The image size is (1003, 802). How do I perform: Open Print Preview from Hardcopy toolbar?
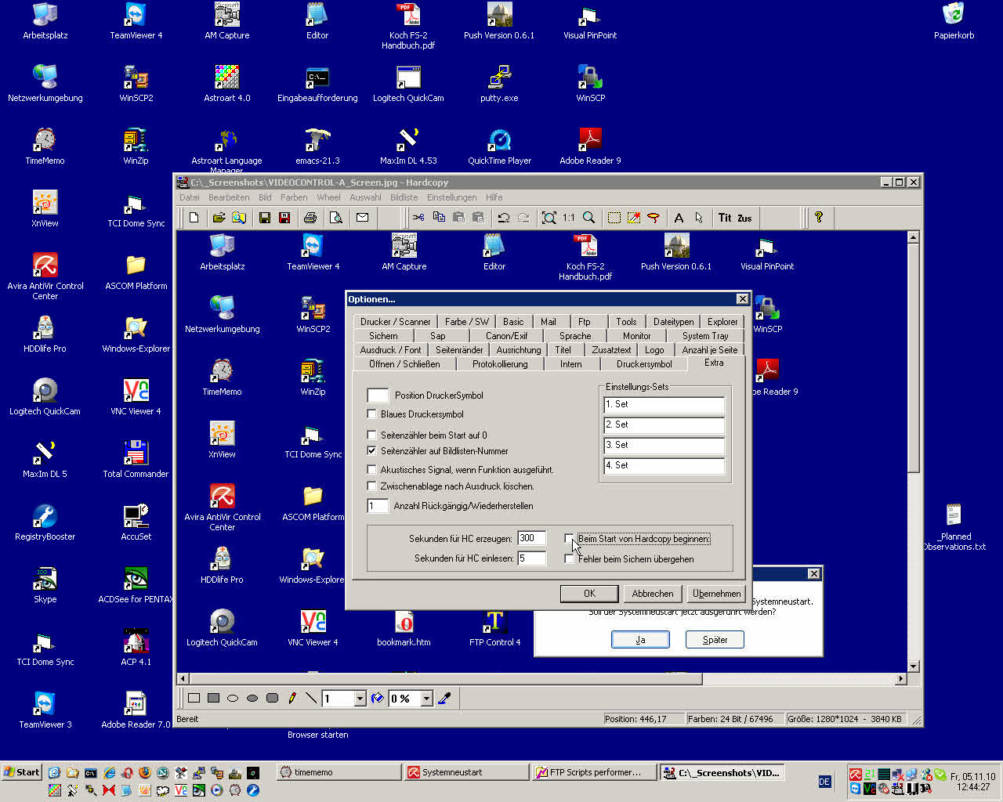[x=336, y=218]
